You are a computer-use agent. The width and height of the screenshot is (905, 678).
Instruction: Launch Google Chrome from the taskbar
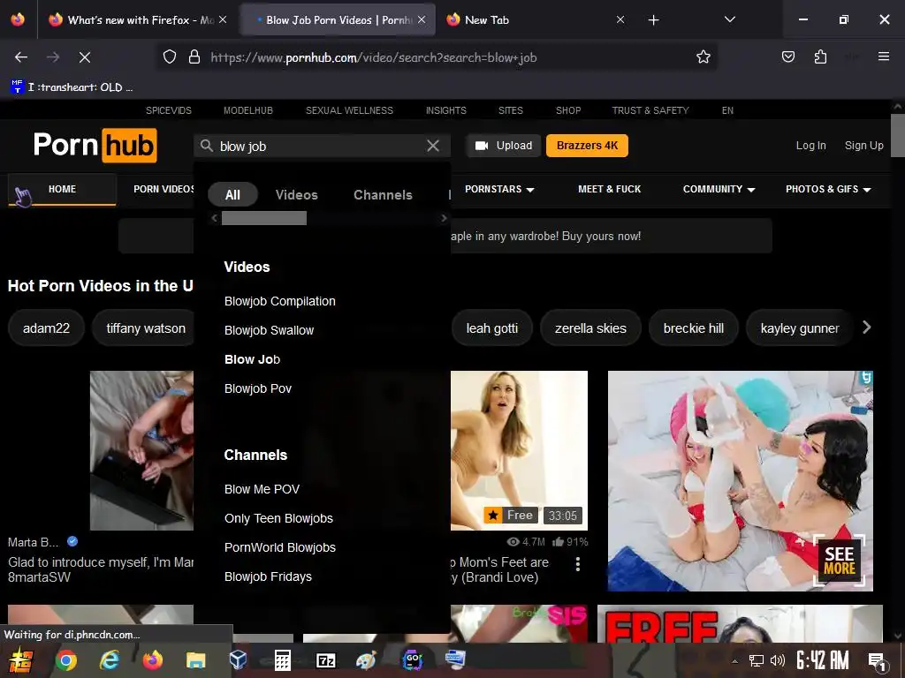point(65,660)
